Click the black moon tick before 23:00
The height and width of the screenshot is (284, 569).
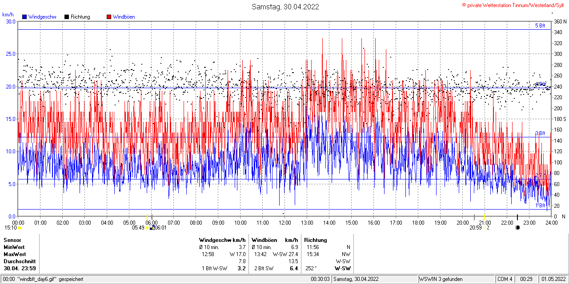517,217
